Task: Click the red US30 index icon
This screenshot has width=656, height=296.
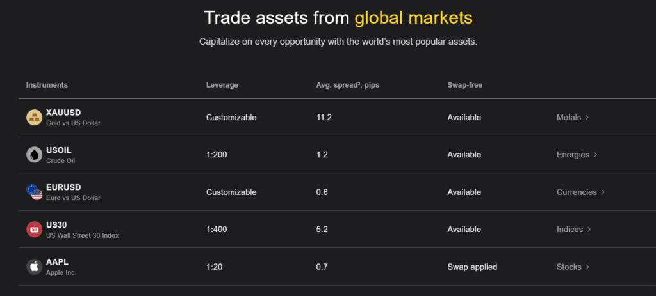Action: 34,230
